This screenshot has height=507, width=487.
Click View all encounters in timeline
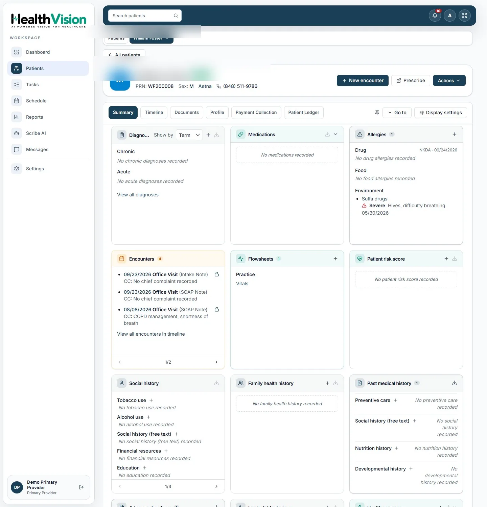point(151,334)
